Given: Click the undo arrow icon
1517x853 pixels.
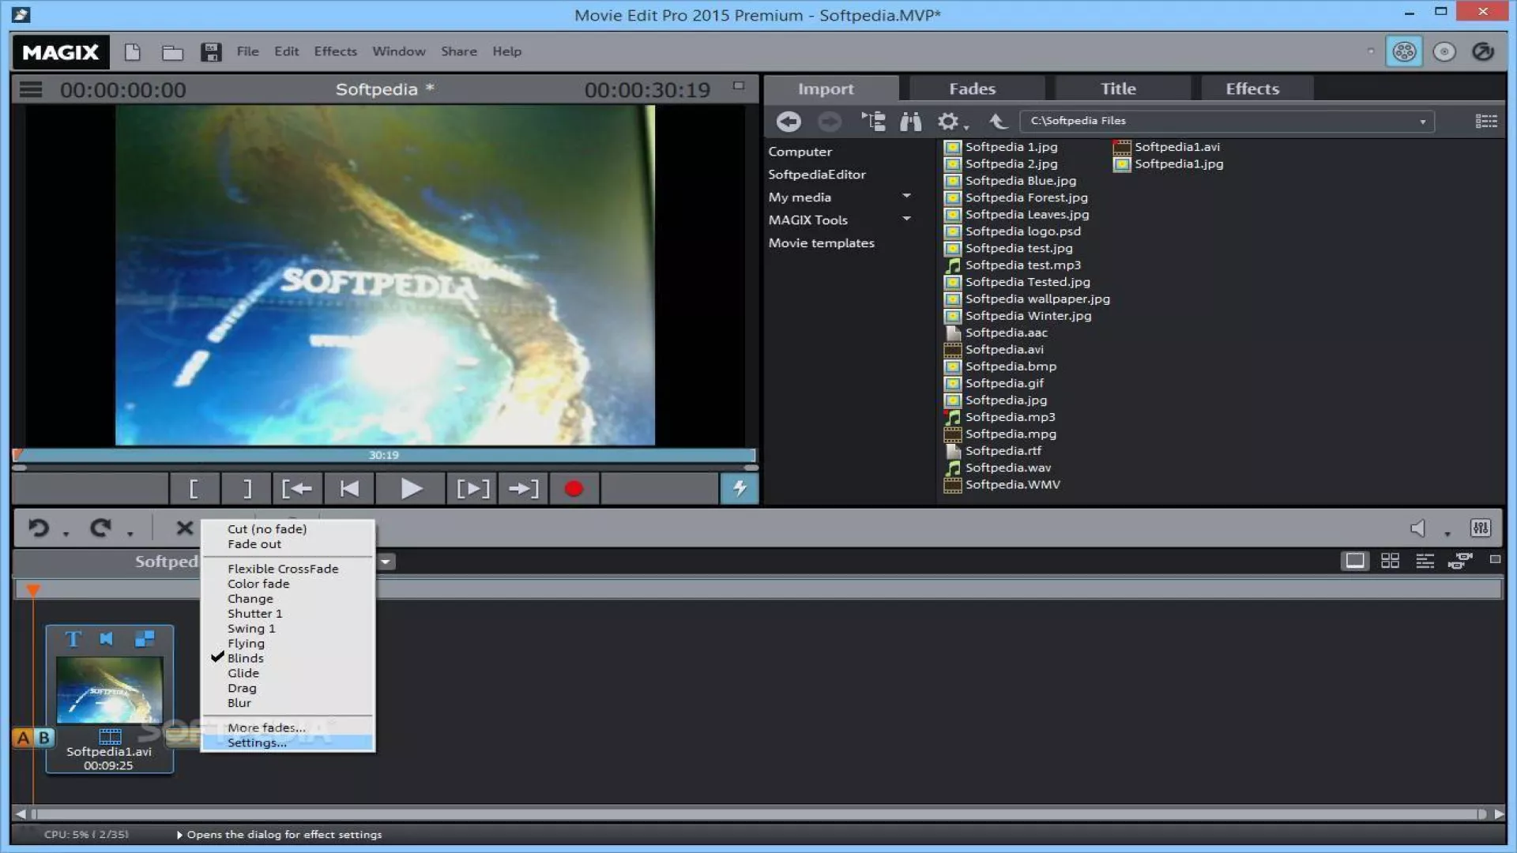Looking at the screenshot, I should [x=38, y=528].
